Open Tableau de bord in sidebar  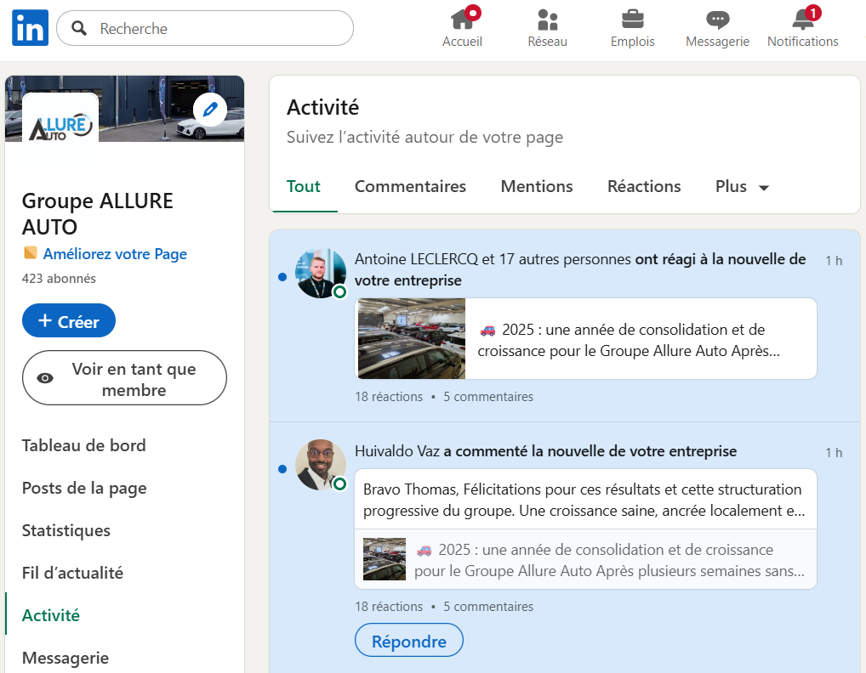pos(83,445)
